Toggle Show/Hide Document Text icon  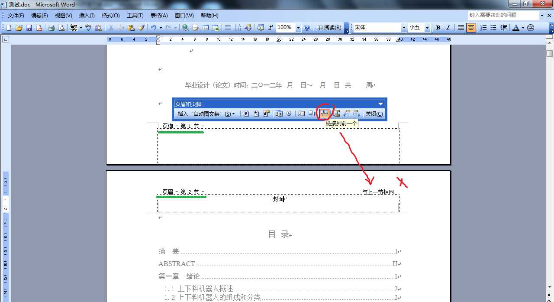[312, 114]
